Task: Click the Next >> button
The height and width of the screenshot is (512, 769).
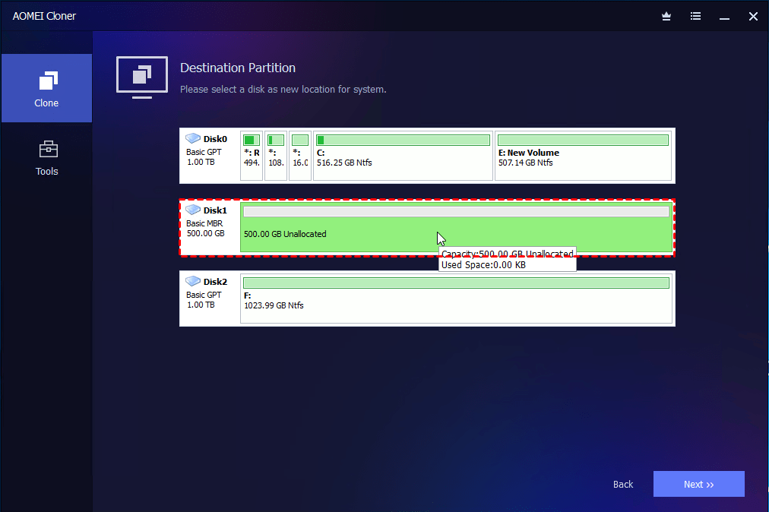Action: point(699,484)
